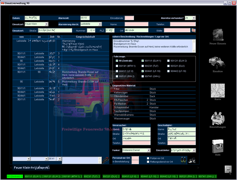Select the PA-Flaschen material row

[x=154, y=100]
